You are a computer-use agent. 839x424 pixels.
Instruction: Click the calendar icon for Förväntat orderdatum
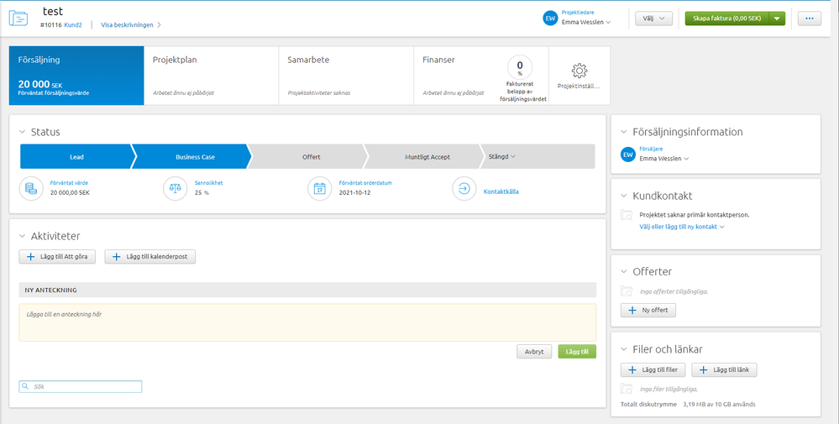(x=319, y=189)
